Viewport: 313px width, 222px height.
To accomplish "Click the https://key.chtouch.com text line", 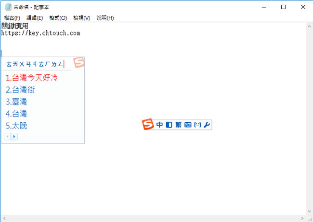I will 41,33.
